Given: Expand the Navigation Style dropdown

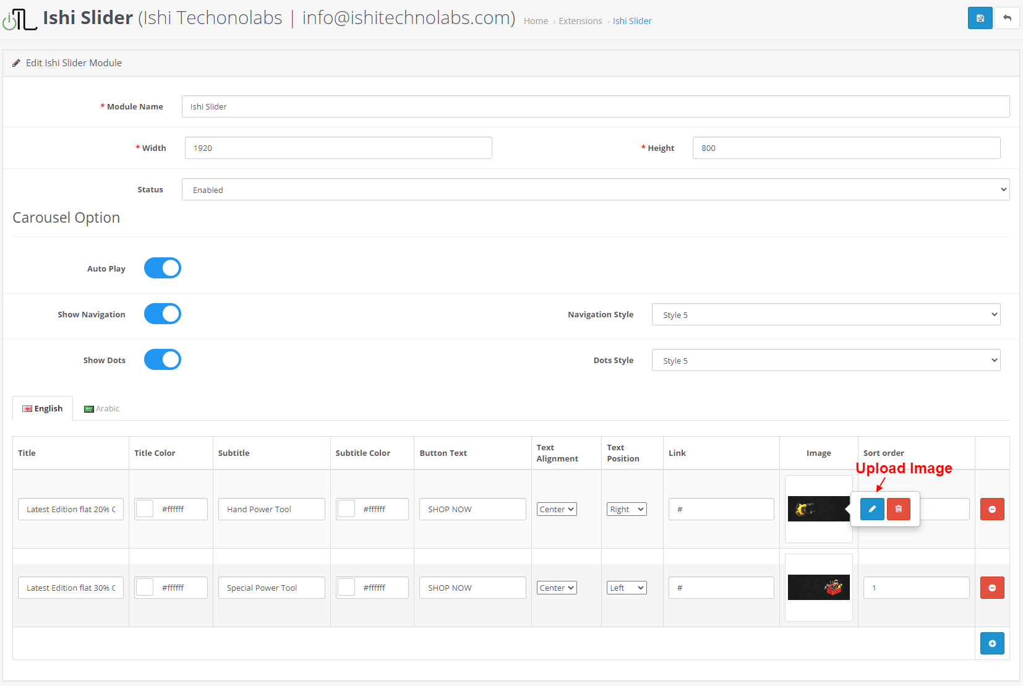Looking at the screenshot, I should [x=826, y=315].
